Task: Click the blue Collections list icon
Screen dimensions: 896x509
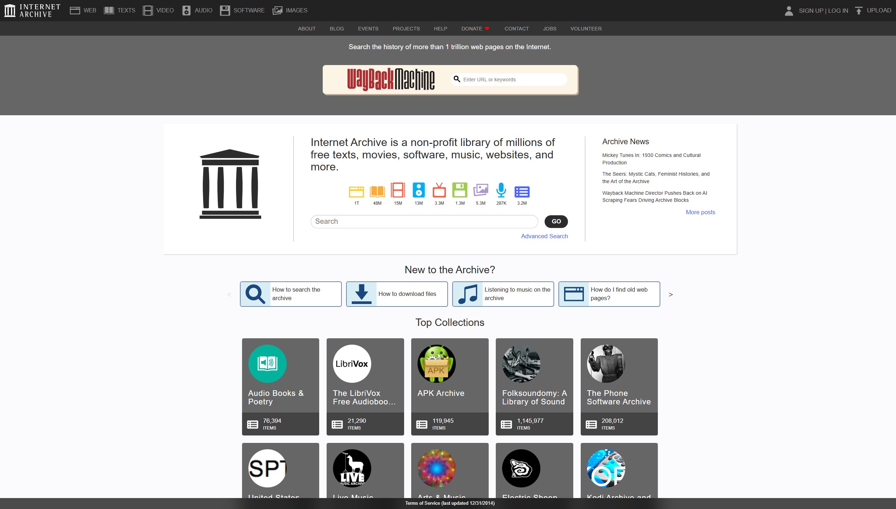Action: click(x=522, y=192)
